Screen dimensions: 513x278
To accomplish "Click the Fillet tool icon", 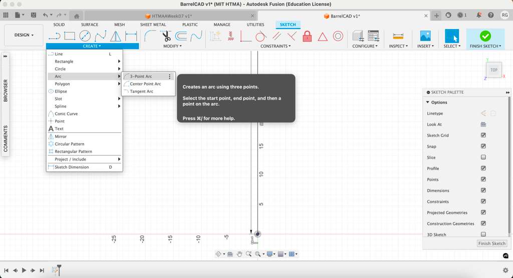I will tap(150, 36).
